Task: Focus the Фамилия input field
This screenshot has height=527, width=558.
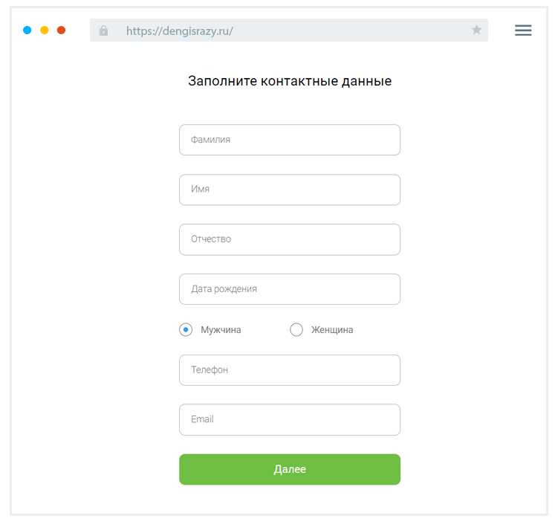Action: click(x=290, y=140)
